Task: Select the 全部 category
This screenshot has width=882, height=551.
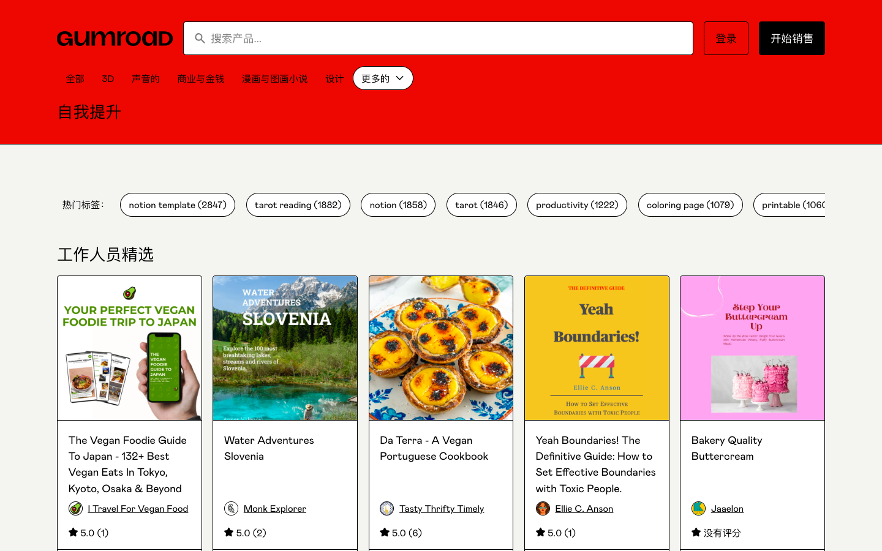Action: [x=75, y=78]
